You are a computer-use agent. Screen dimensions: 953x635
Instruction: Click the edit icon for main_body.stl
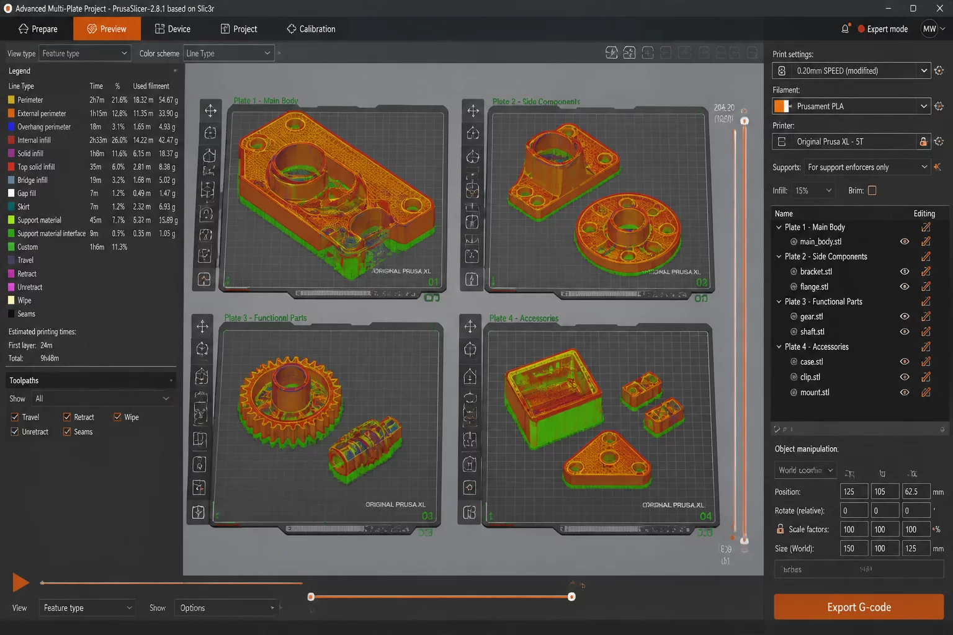[926, 242]
